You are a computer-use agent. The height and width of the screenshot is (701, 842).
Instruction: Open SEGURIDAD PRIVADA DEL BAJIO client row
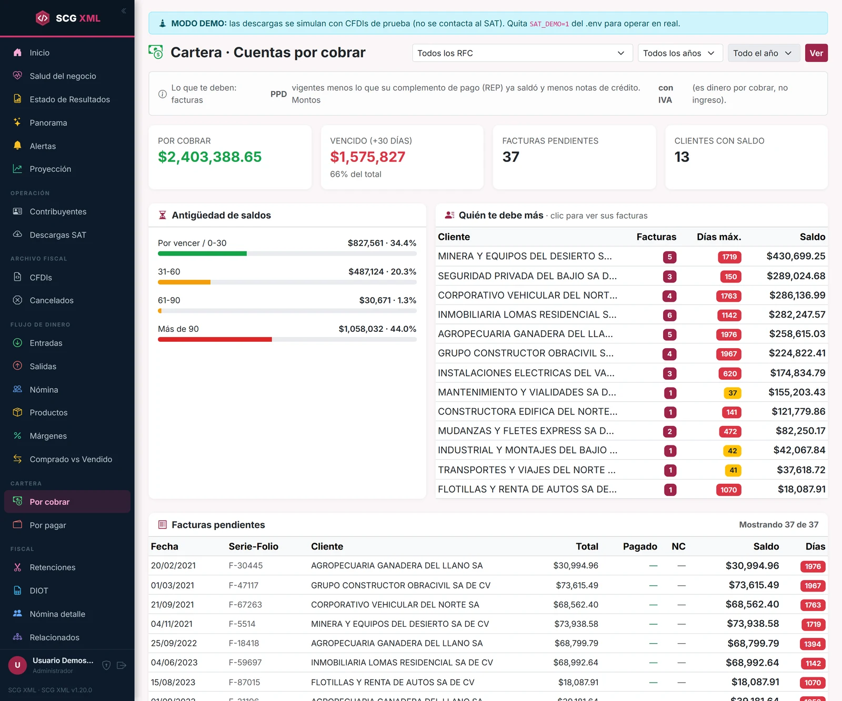(x=631, y=276)
